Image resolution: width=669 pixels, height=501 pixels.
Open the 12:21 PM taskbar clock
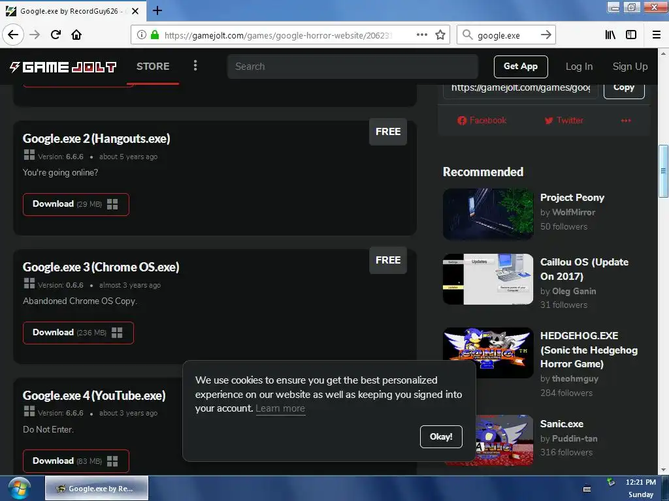click(640, 488)
